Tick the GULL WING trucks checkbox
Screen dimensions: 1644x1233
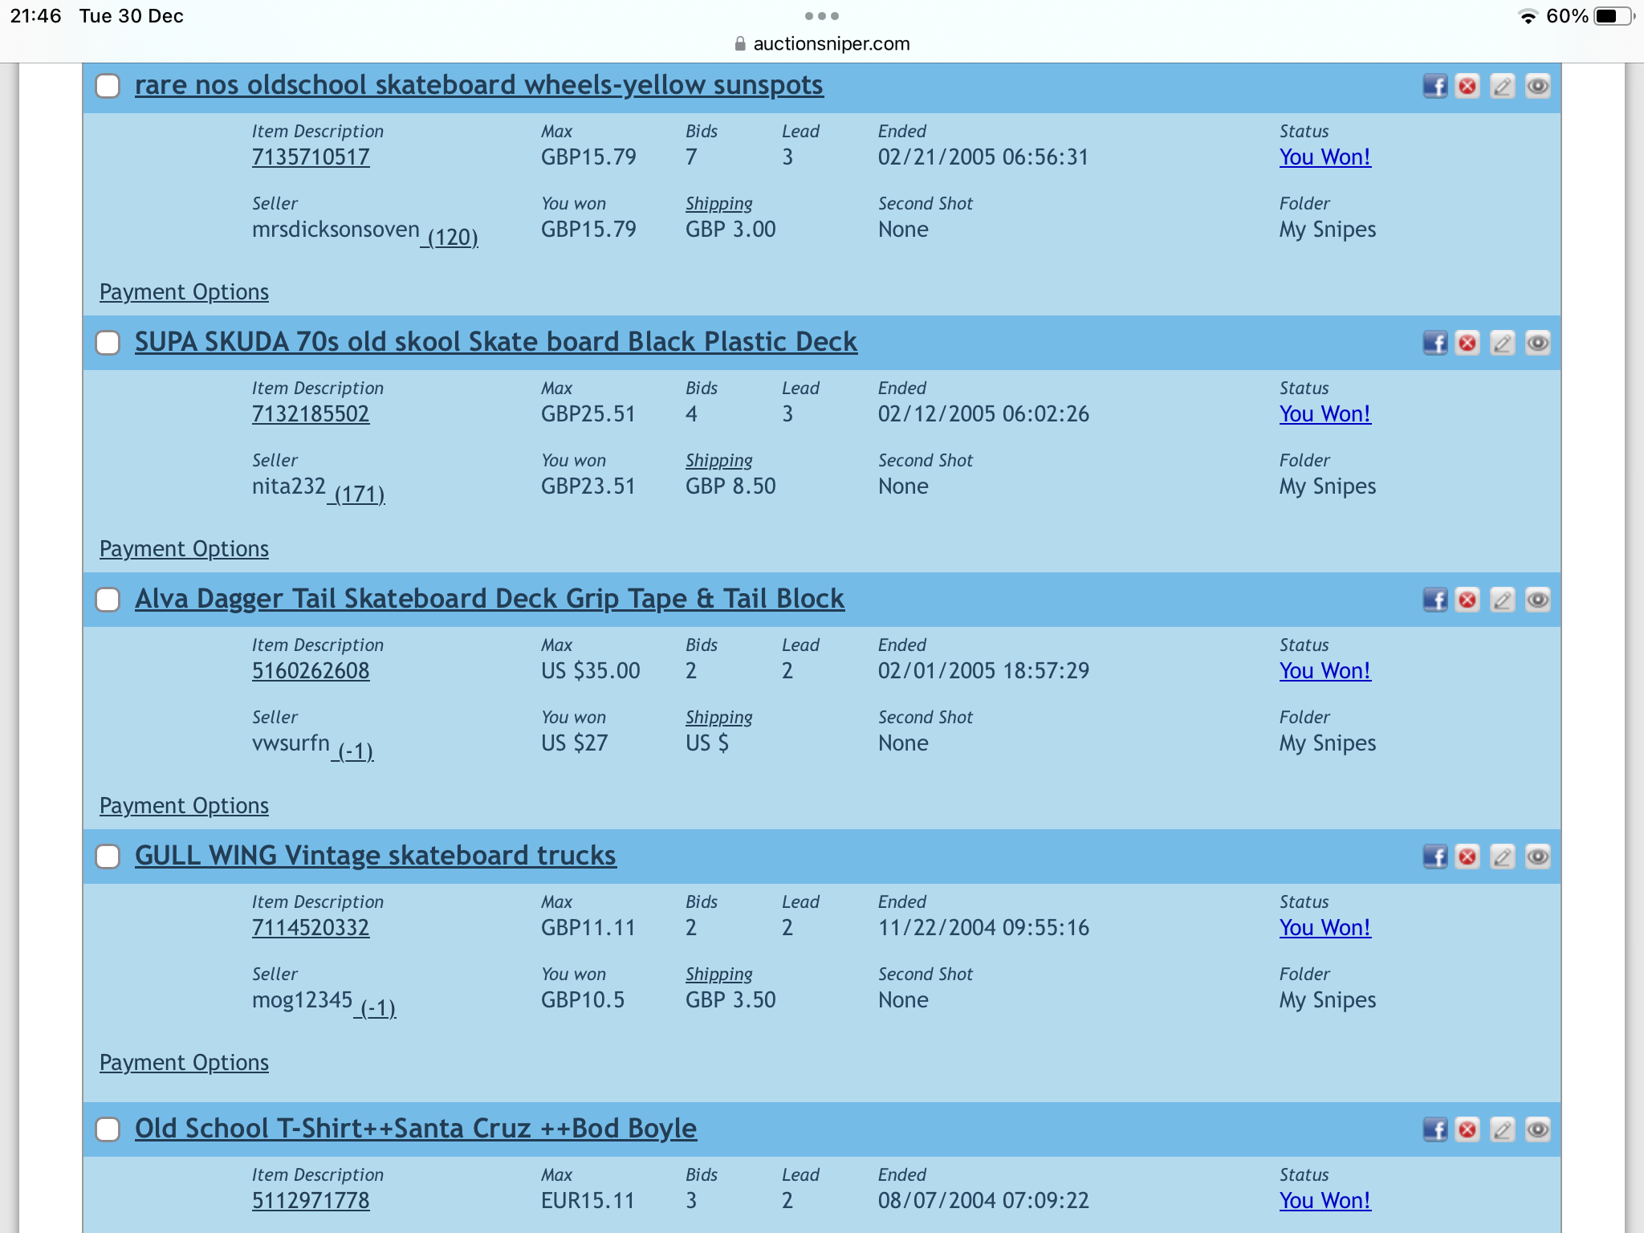pyautogui.click(x=108, y=857)
